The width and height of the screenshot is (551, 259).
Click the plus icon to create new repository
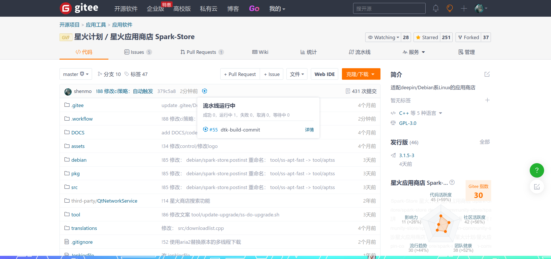[x=464, y=8]
